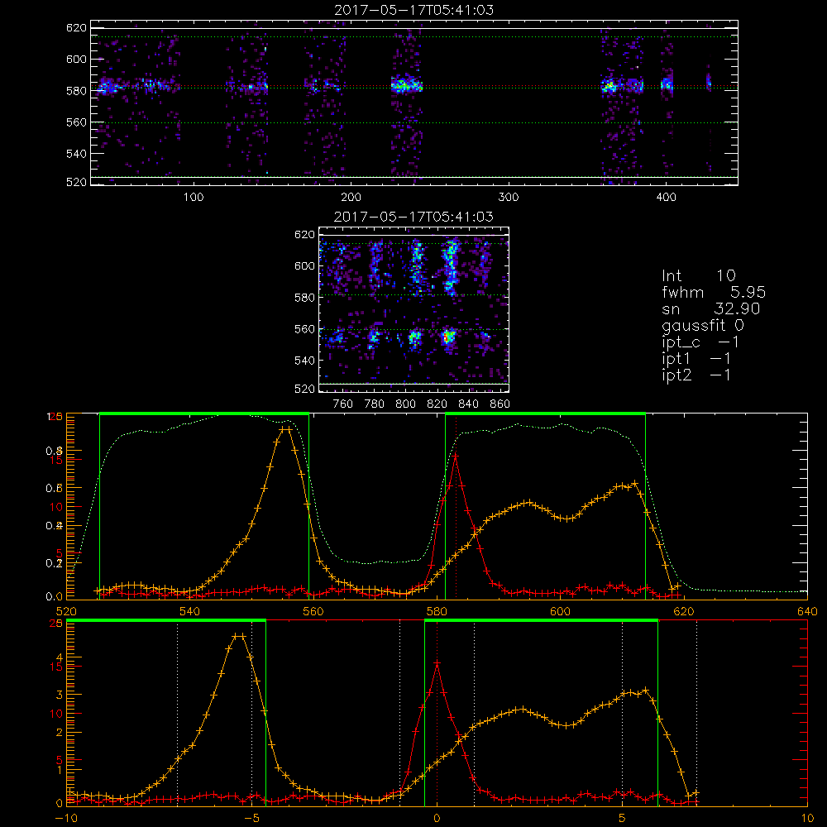The image size is (827, 827).
Task: Click x-axis label 5 on bottom plot
Action: coord(623,819)
